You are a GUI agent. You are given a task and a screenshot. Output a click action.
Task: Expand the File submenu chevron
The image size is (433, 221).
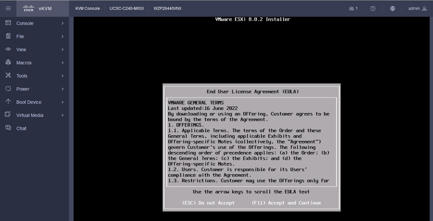point(62,36)
